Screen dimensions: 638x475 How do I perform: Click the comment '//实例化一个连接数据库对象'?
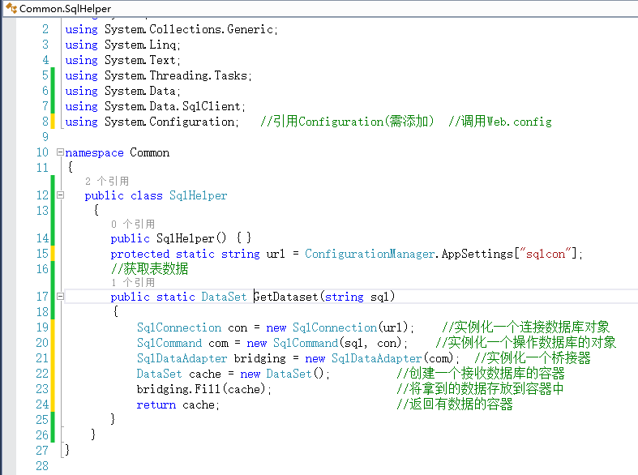pos(525,327)
